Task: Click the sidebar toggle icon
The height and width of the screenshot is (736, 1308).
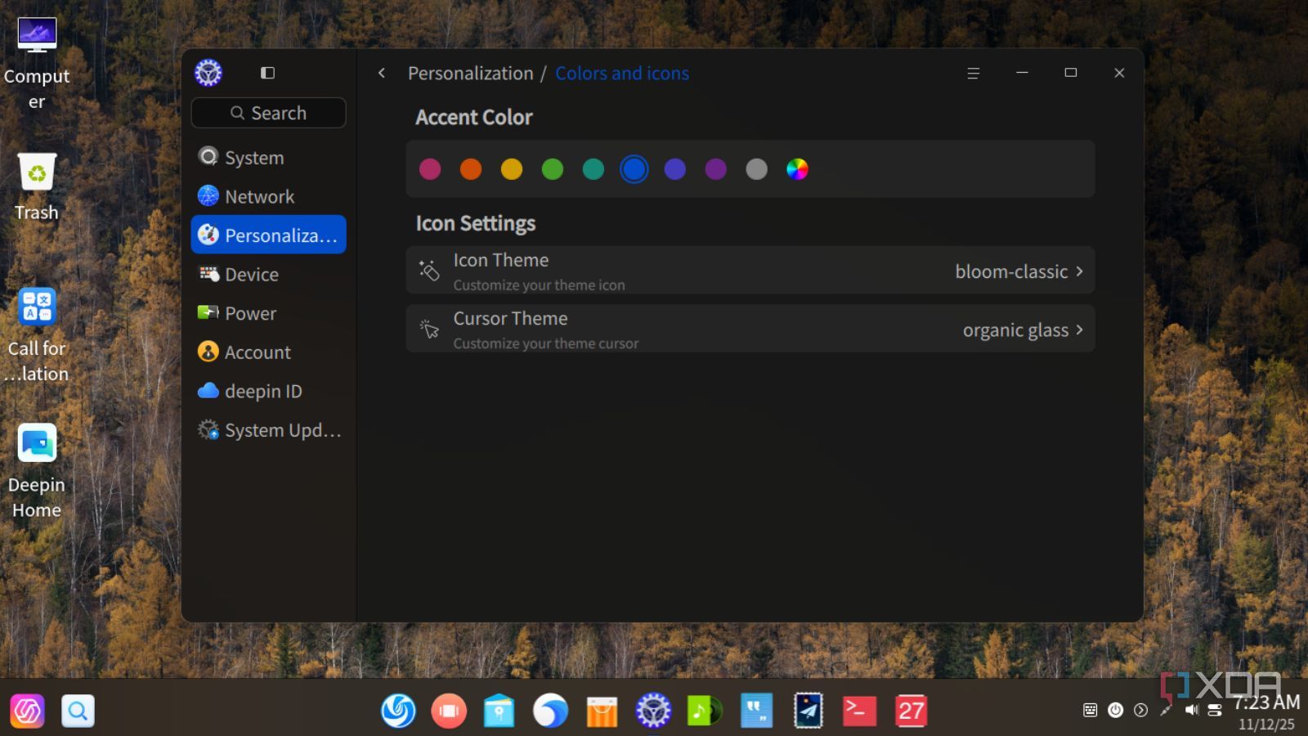Action: (267, 73)
